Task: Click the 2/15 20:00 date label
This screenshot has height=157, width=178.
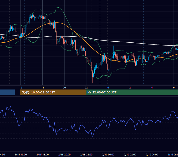Action: coord(64,154)
